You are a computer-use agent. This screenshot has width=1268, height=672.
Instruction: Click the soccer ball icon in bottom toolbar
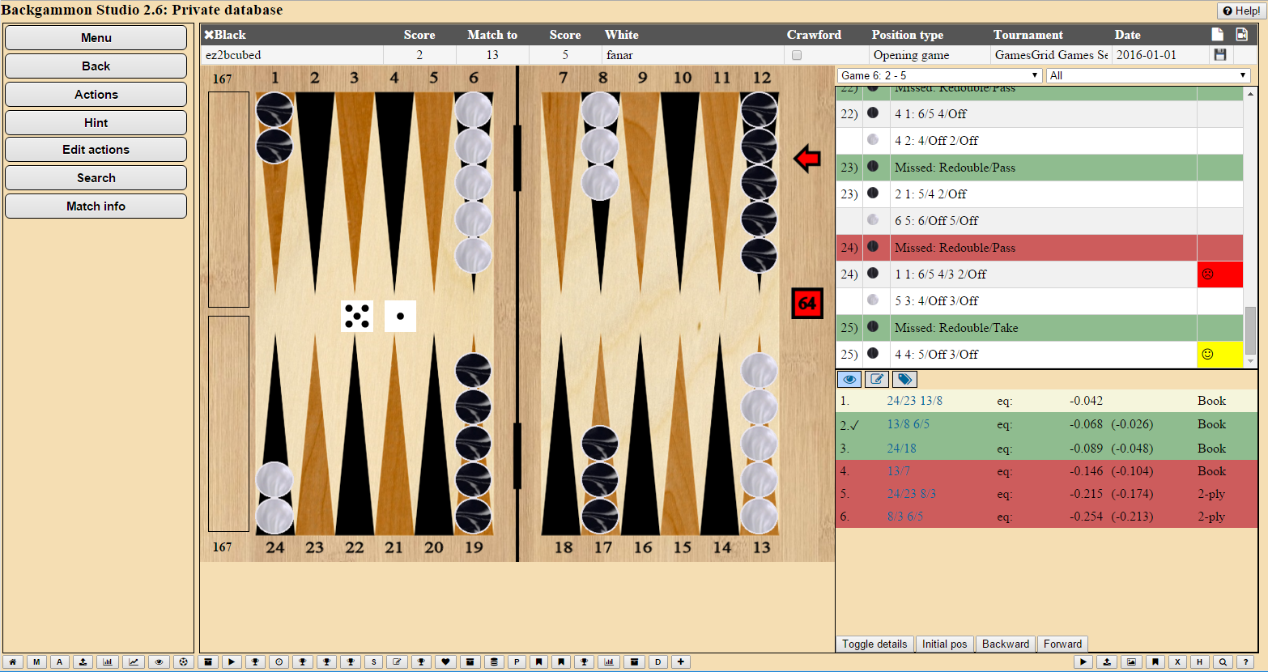(184, 662)
